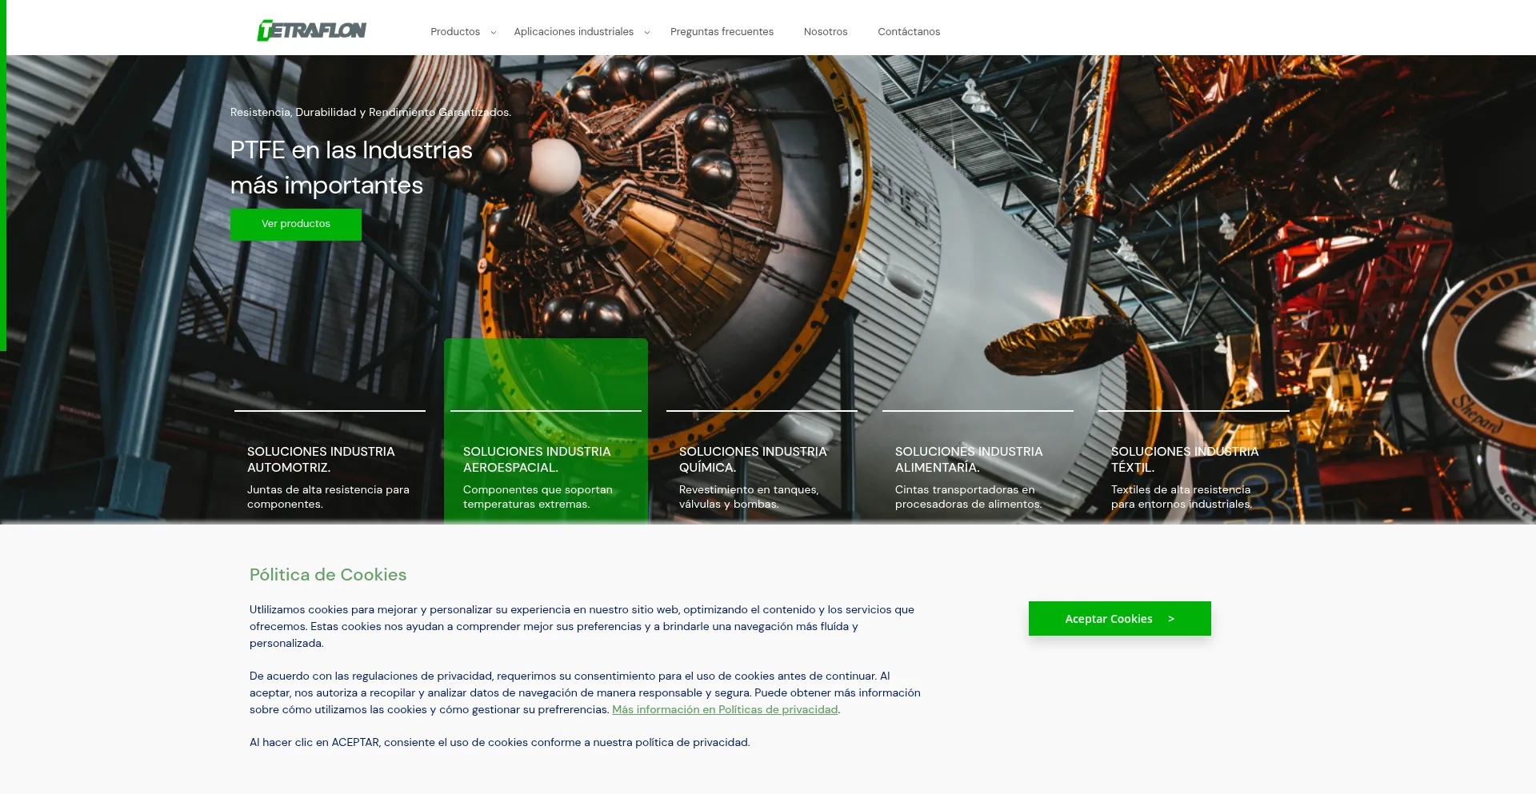Click the green scroll progress bar
Screen dimensions: 1536x794
3,175
